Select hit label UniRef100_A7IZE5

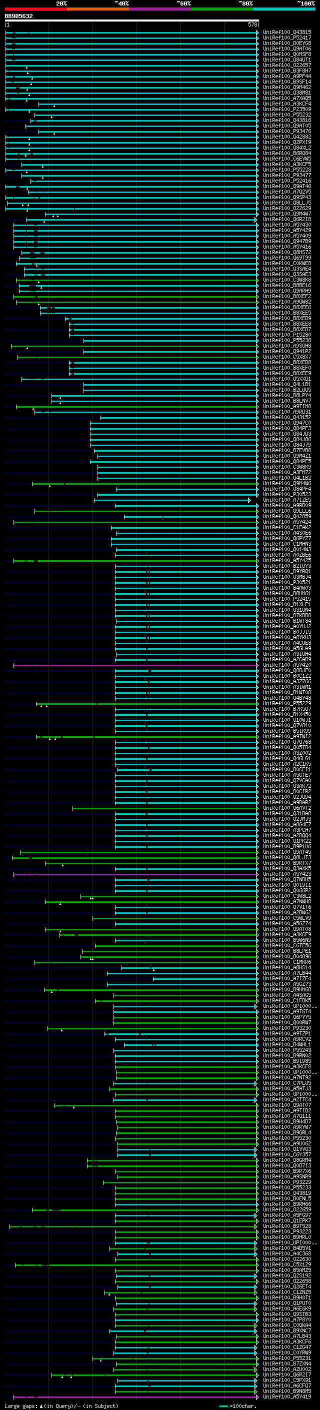click(287, 500)
